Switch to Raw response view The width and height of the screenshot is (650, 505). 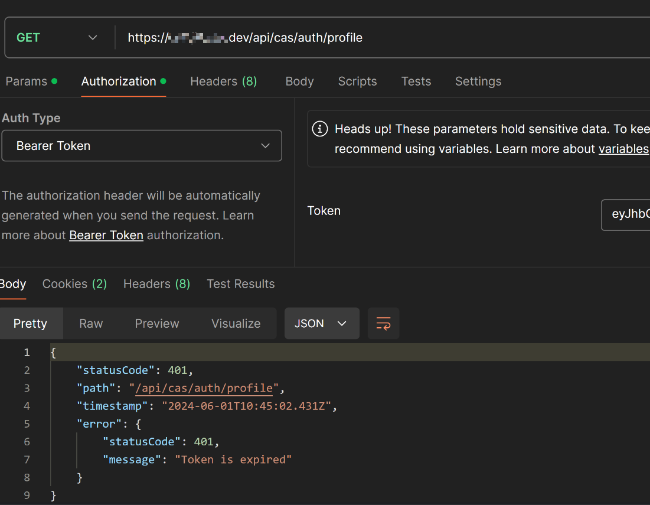pos(91,324)
